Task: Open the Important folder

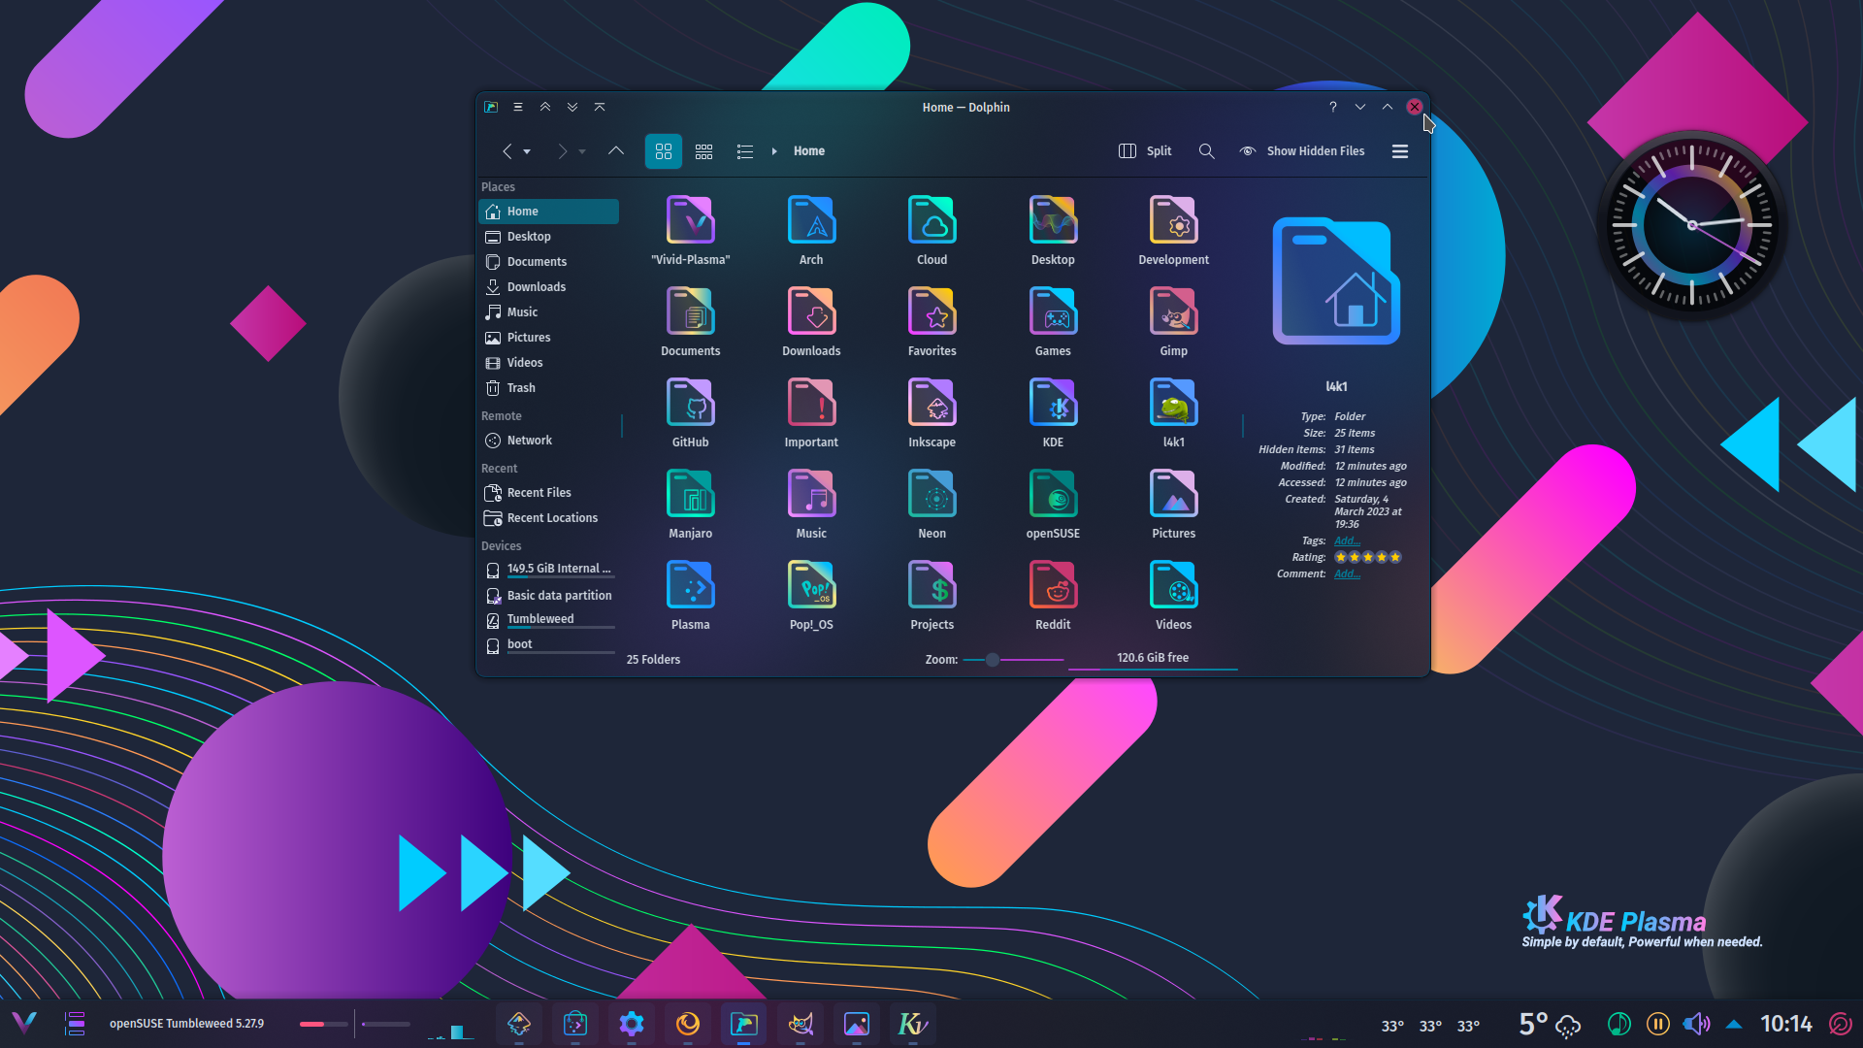Action: point(811,412)
